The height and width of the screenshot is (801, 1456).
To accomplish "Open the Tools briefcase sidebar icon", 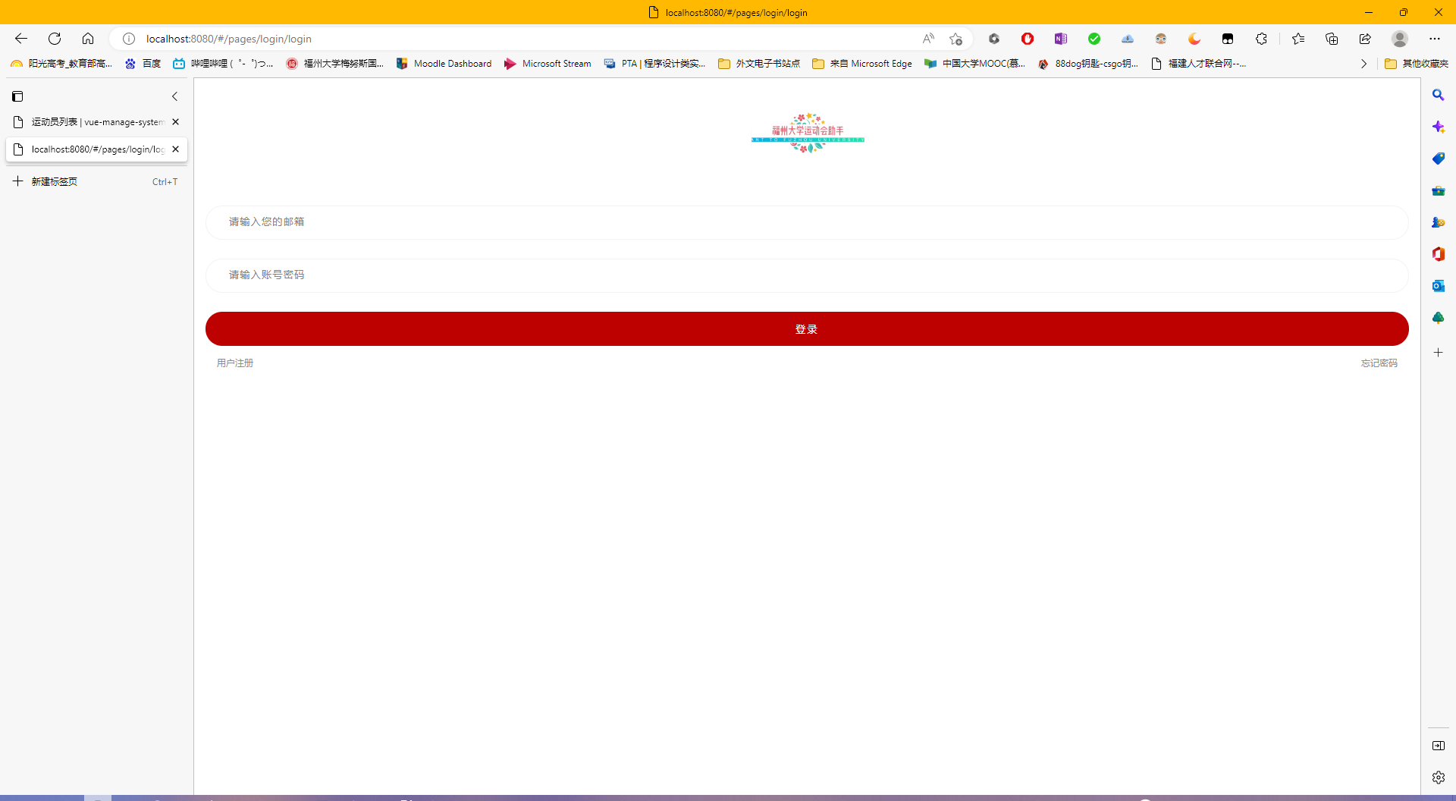I will tap(1439, 190).
